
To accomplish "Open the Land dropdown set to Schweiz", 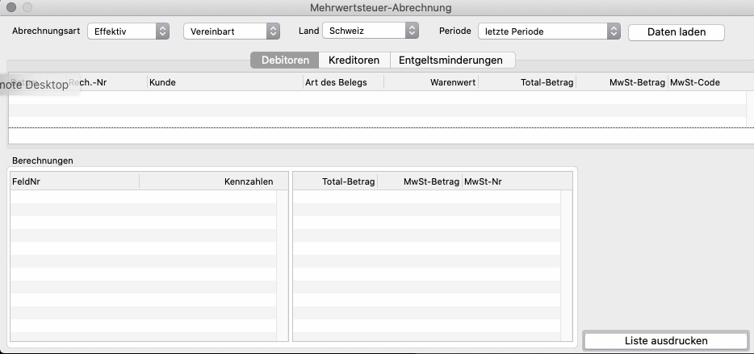I will coord(370,31).
